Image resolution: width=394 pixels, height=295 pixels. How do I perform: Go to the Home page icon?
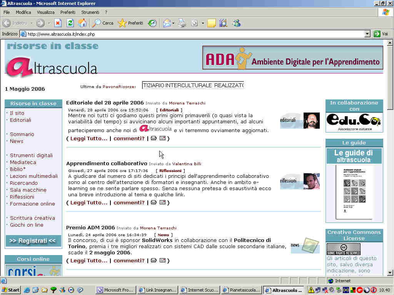82,23
